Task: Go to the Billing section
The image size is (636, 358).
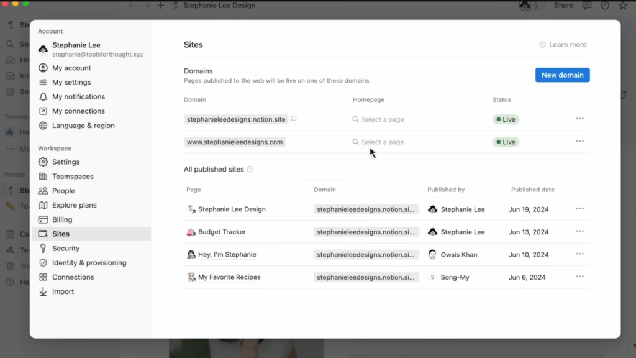Action: coord(62,219)
